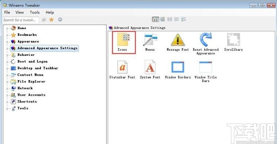Viewport: 277px width, 144px height.
Task: Open the Message Font setting
Action: 178,42
